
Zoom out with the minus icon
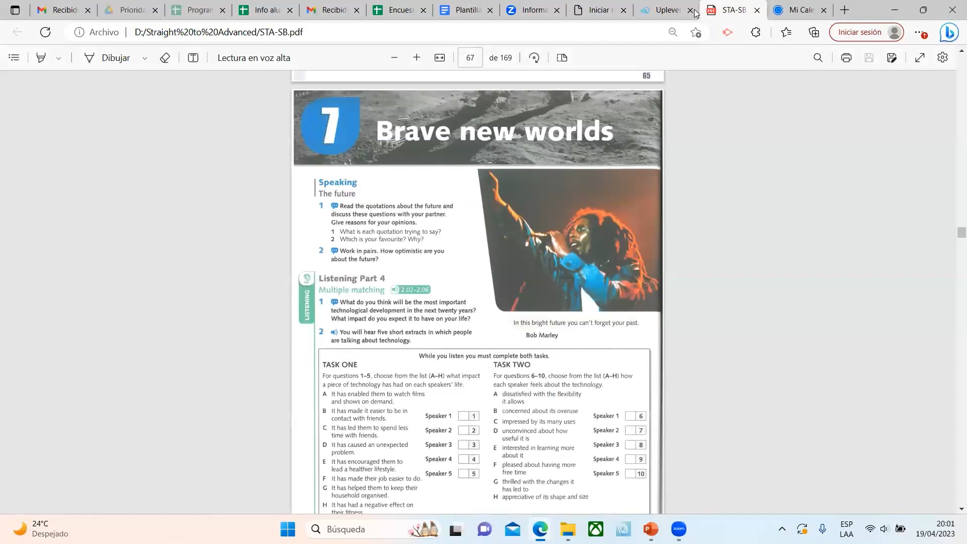point(394,58)
